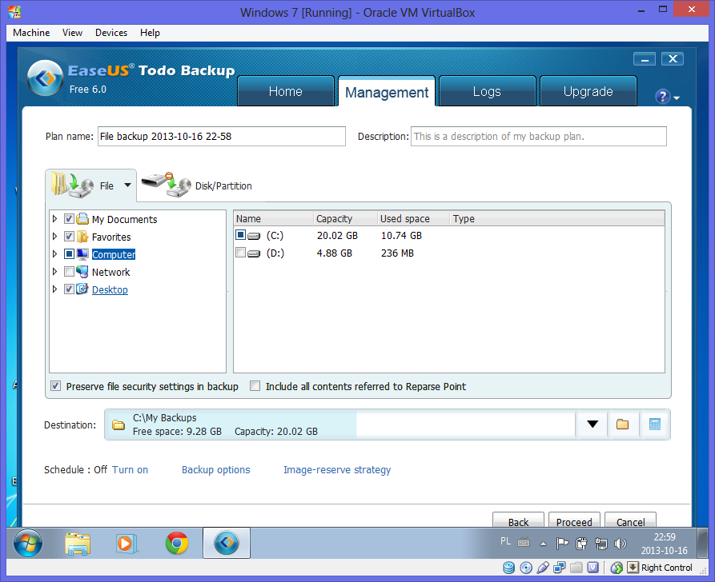Click destination folder icon beside C:\My Backups

click(118, 425)
